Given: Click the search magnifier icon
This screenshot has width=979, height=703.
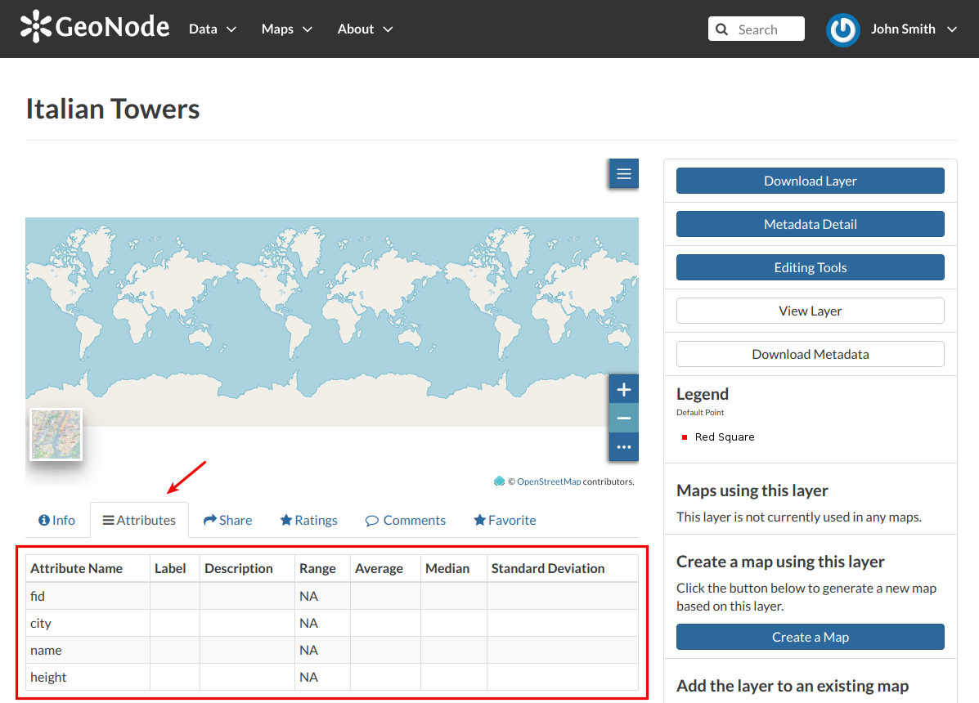Looking at the screenshot, I should [x=721, y=29].
